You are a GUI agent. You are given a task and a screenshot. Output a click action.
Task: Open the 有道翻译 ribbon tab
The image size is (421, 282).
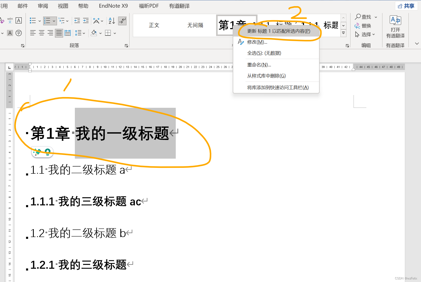[x=179, y=6]
